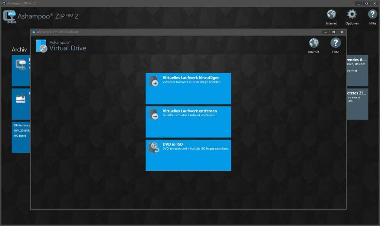Open Optionen gear in ZIP Pro window
The width and height of the screenshot is (380, 226).
[x=352, y=17]
